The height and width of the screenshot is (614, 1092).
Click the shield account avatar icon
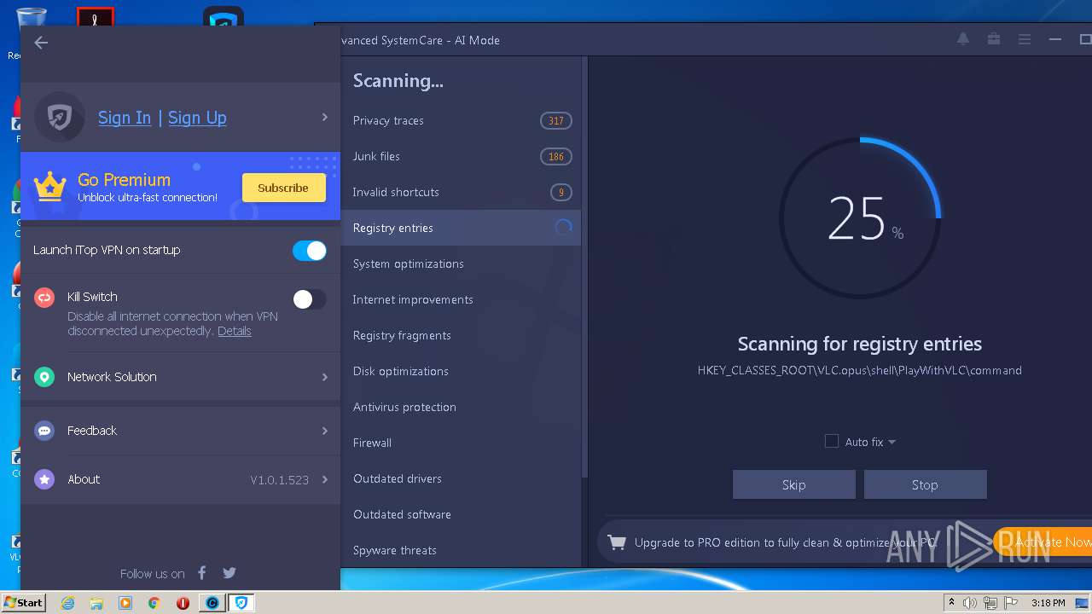[x=60, y=118]
